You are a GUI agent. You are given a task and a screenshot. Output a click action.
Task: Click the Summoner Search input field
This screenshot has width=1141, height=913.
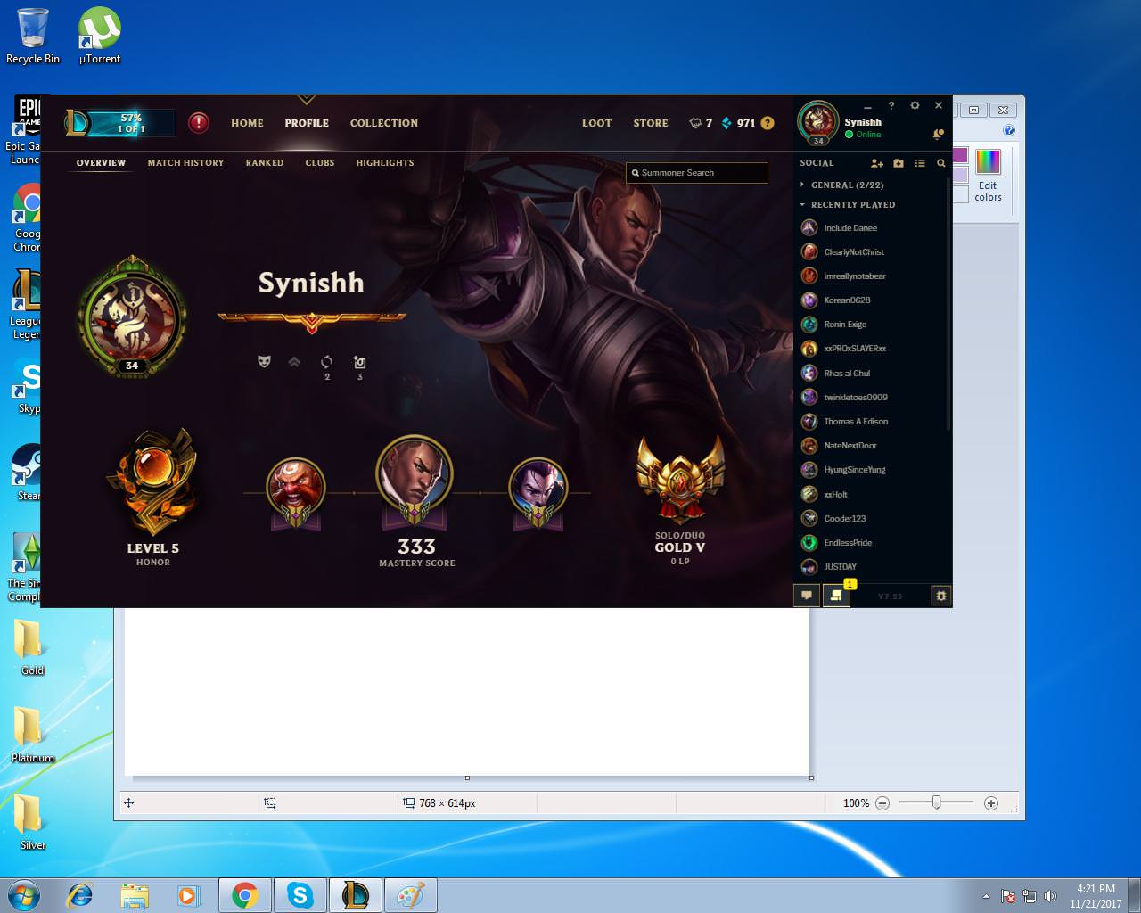point(697,173)
